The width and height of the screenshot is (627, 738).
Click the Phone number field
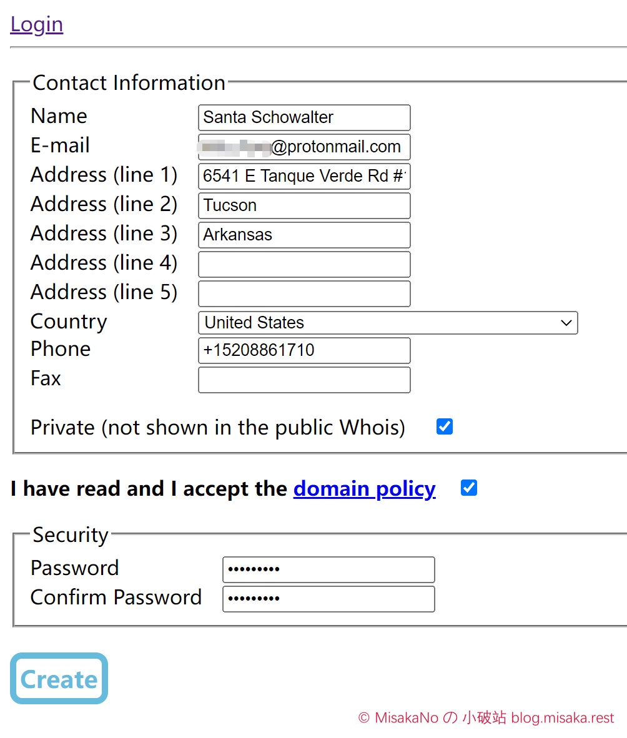(x=304, y=350)
